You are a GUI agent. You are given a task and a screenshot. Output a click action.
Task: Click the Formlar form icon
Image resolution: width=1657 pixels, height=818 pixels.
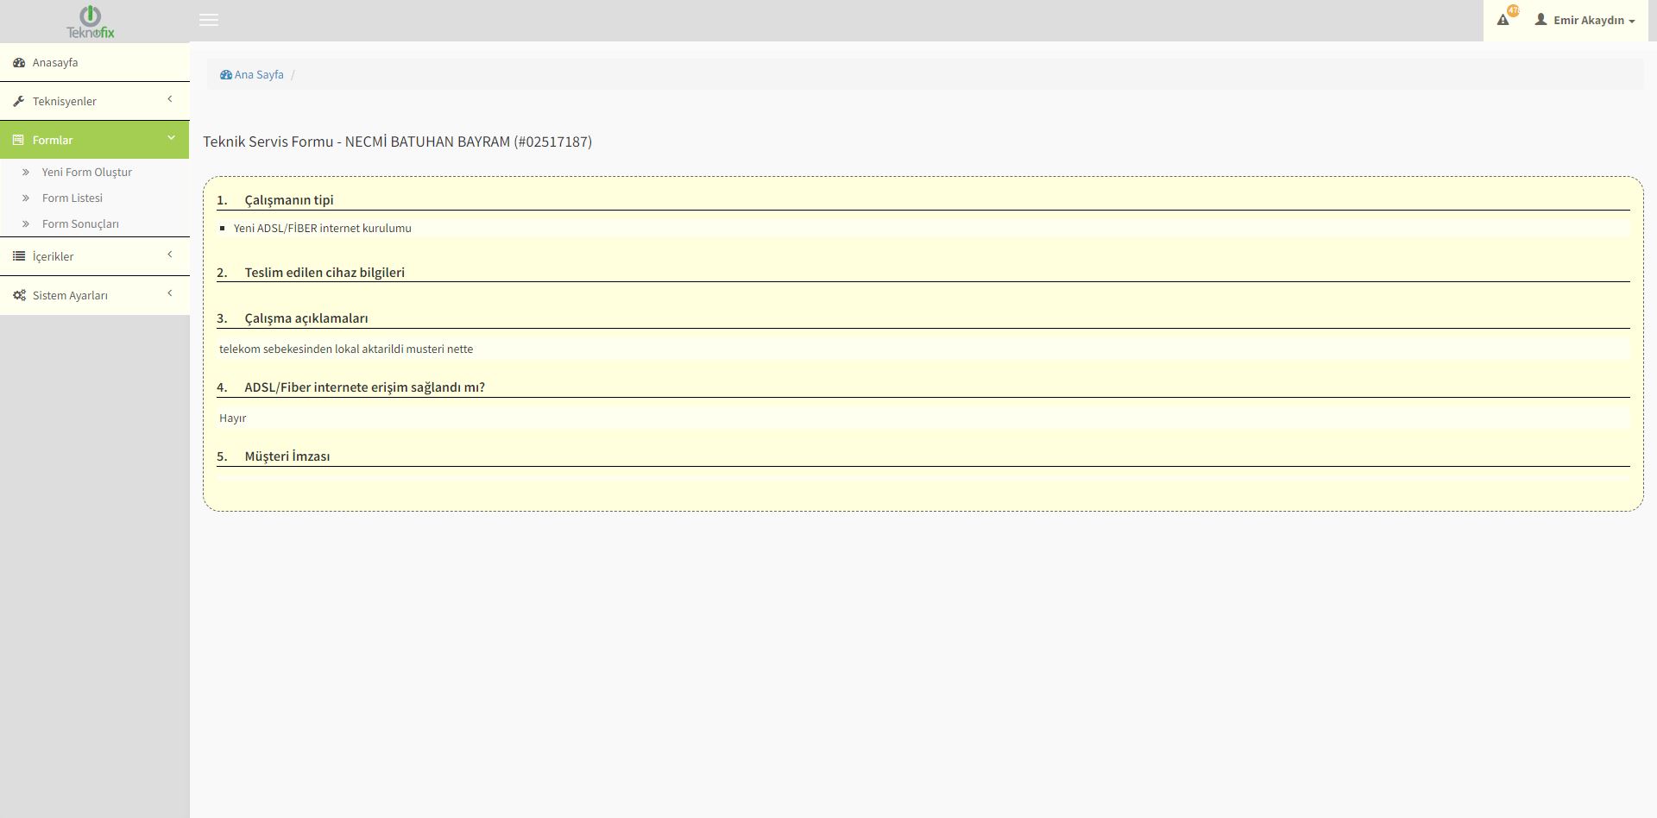(x=19, y=140)
